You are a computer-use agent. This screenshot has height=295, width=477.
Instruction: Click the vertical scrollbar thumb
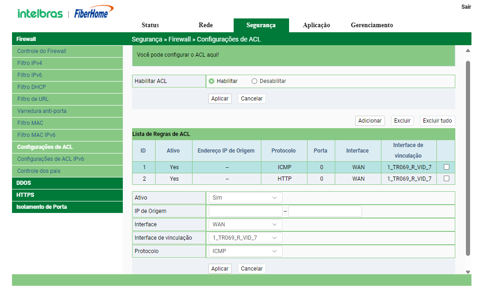pyautogui.click(x=468, y=158)
